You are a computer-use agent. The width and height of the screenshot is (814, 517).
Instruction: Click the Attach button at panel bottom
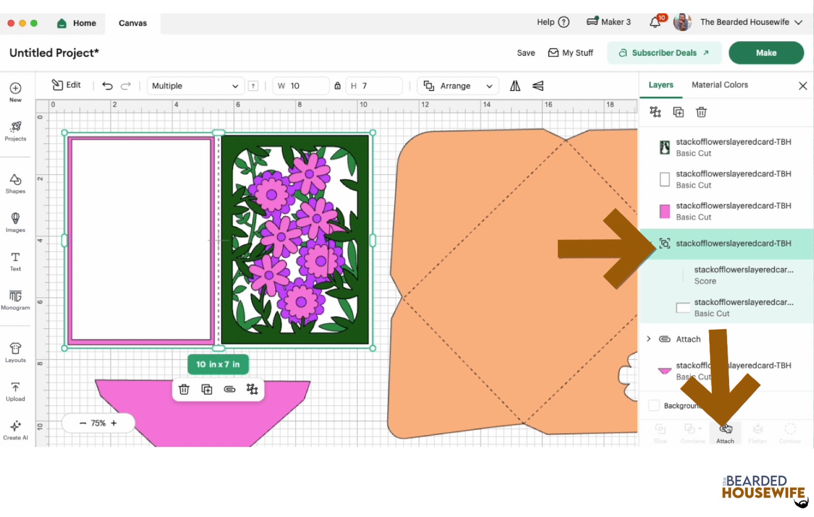[725, 433]
